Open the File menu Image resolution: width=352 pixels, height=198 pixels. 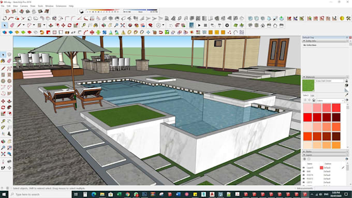pos(3,6)
